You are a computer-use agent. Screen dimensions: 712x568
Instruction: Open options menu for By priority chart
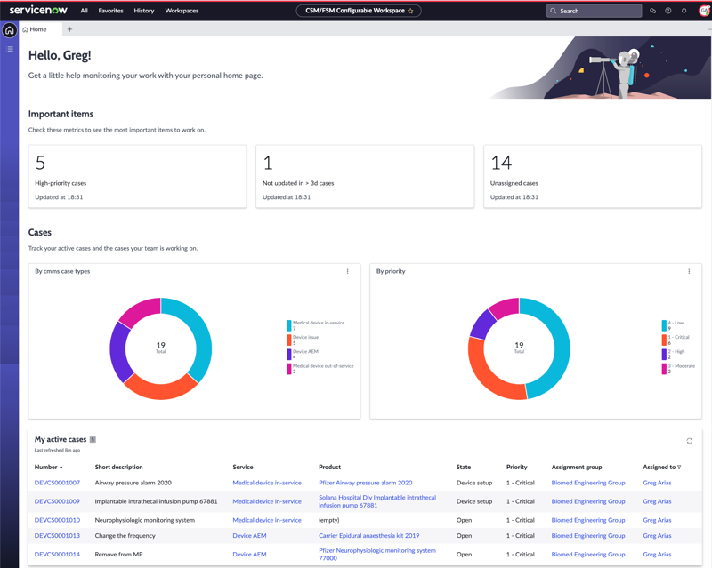tap(689, 271)
